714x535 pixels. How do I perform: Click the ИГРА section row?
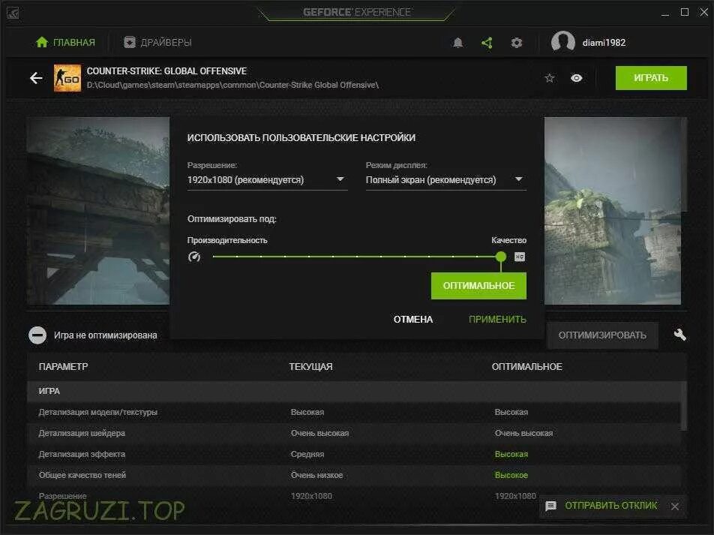[354, 392]
